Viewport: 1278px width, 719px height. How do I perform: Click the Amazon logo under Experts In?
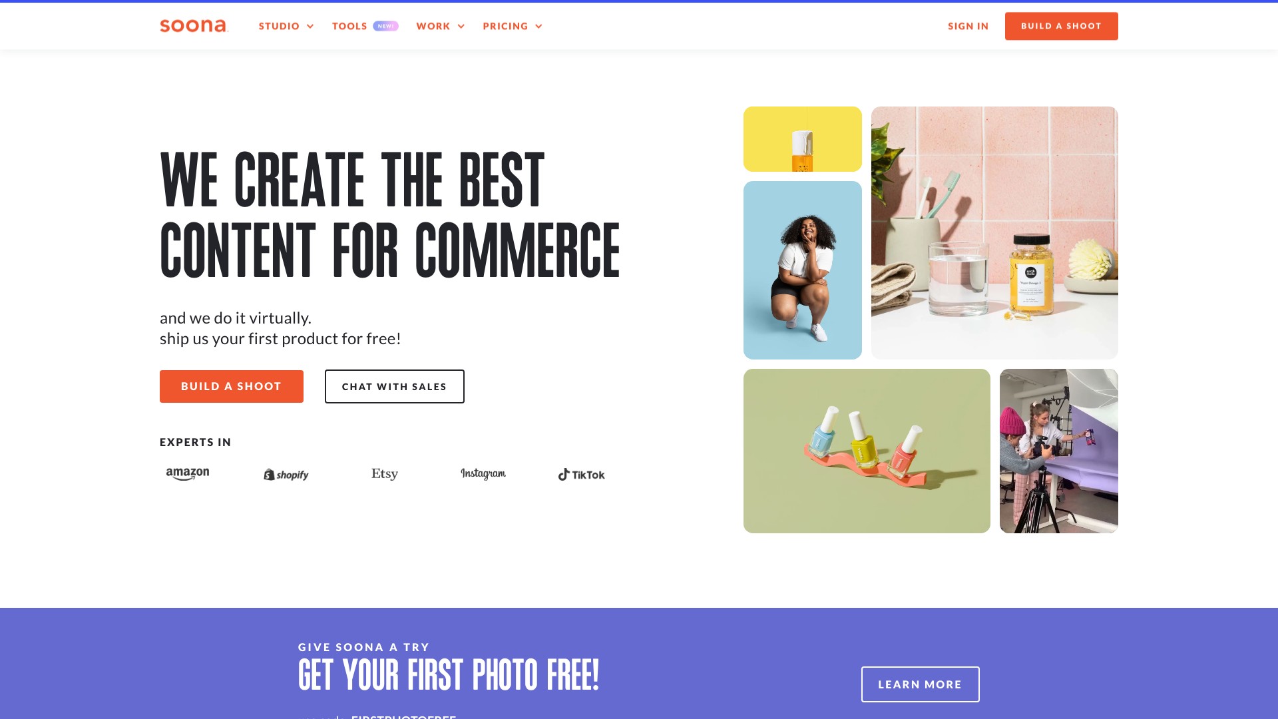pyautogui.click(x=188, y=474)
